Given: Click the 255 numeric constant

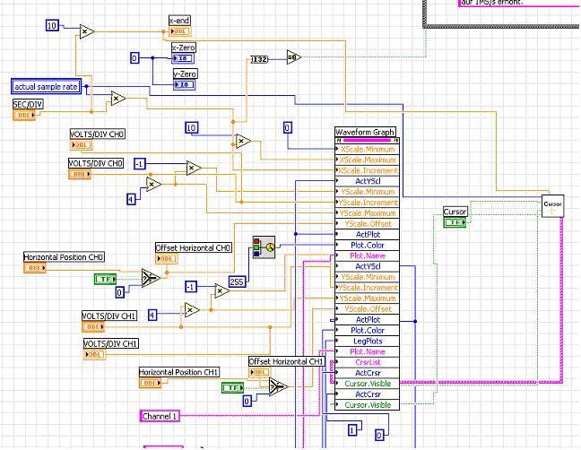Looking at the screenshot, I should click(x=237, y=281).
